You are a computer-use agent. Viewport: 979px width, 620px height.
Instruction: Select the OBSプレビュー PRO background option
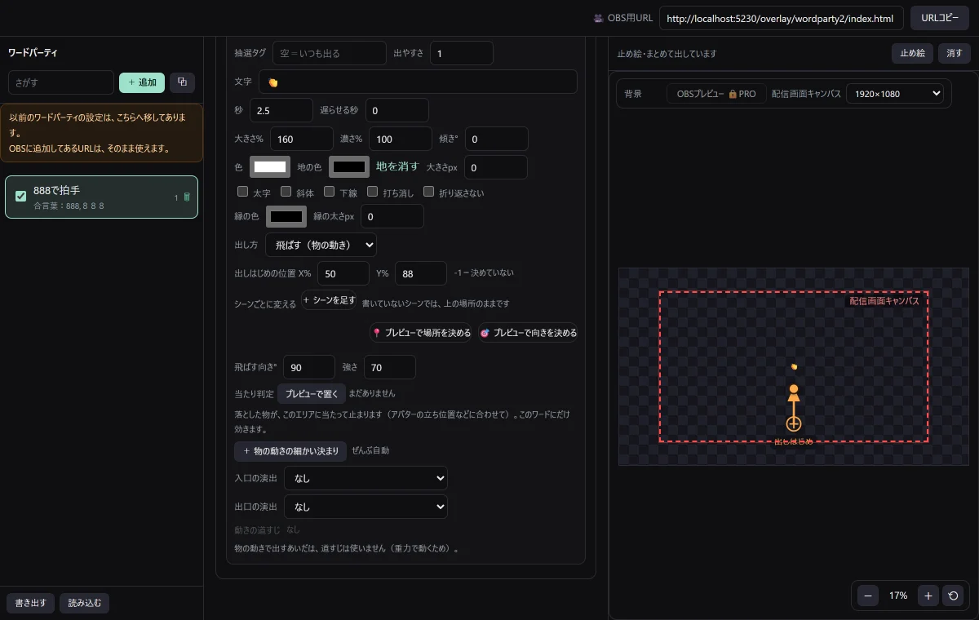coord(715,94)
